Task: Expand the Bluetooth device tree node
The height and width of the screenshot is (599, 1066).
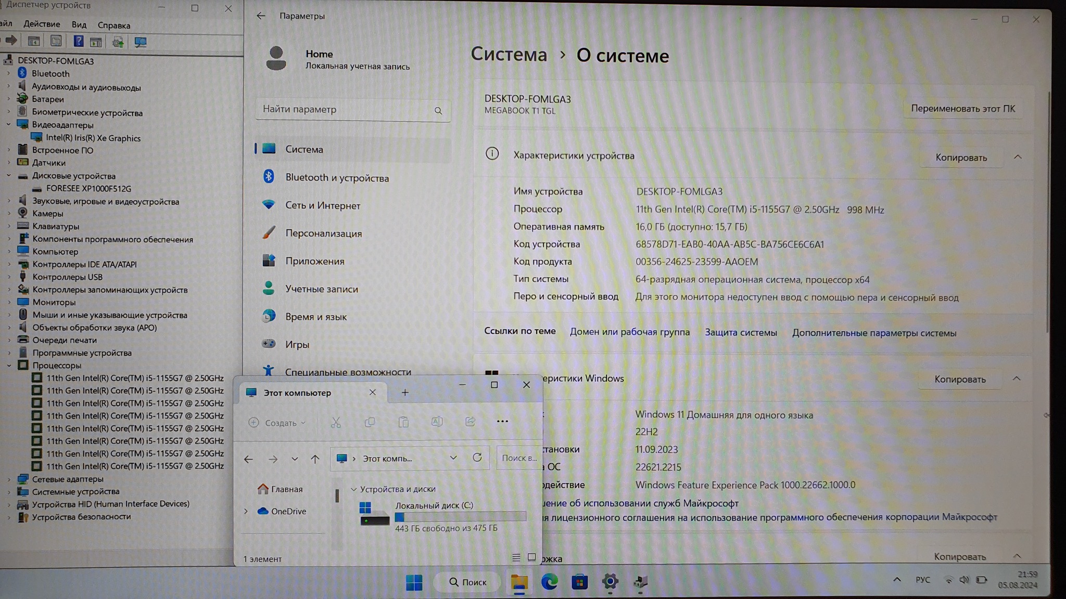Action: tap(8, 74)
